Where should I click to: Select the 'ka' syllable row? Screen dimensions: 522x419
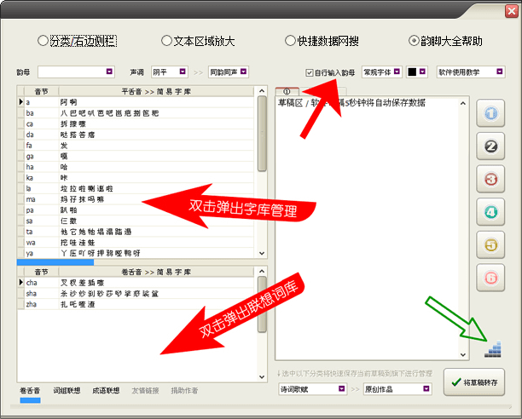(137, 178)
